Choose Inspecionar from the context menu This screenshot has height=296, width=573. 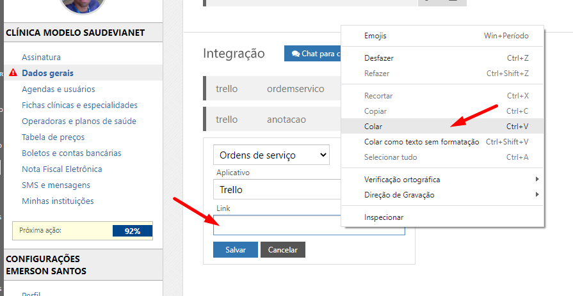click(442, 217)
